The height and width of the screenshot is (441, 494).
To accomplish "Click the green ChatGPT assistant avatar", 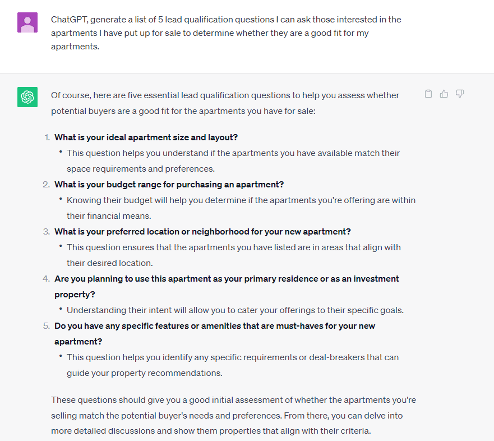I will point(27,97).
